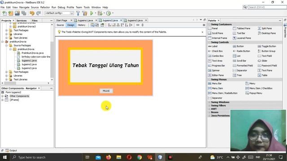This screenshot has height=161, width=287.
Task: Open the Services panel tab
Action: 22,21
